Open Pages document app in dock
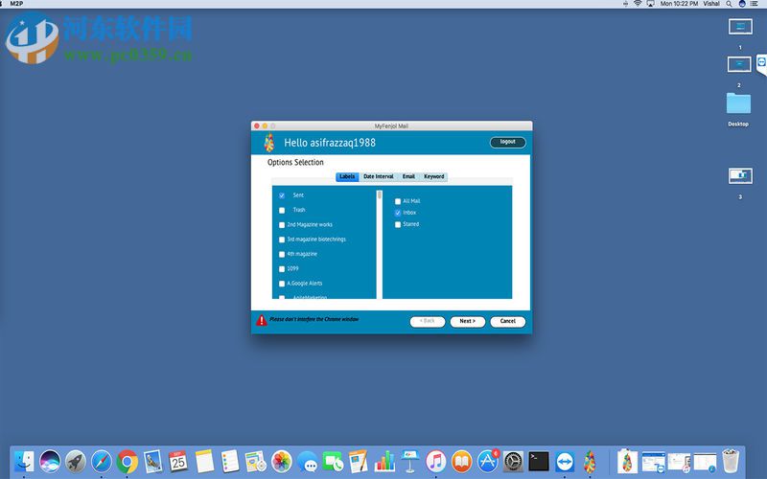 359,462
